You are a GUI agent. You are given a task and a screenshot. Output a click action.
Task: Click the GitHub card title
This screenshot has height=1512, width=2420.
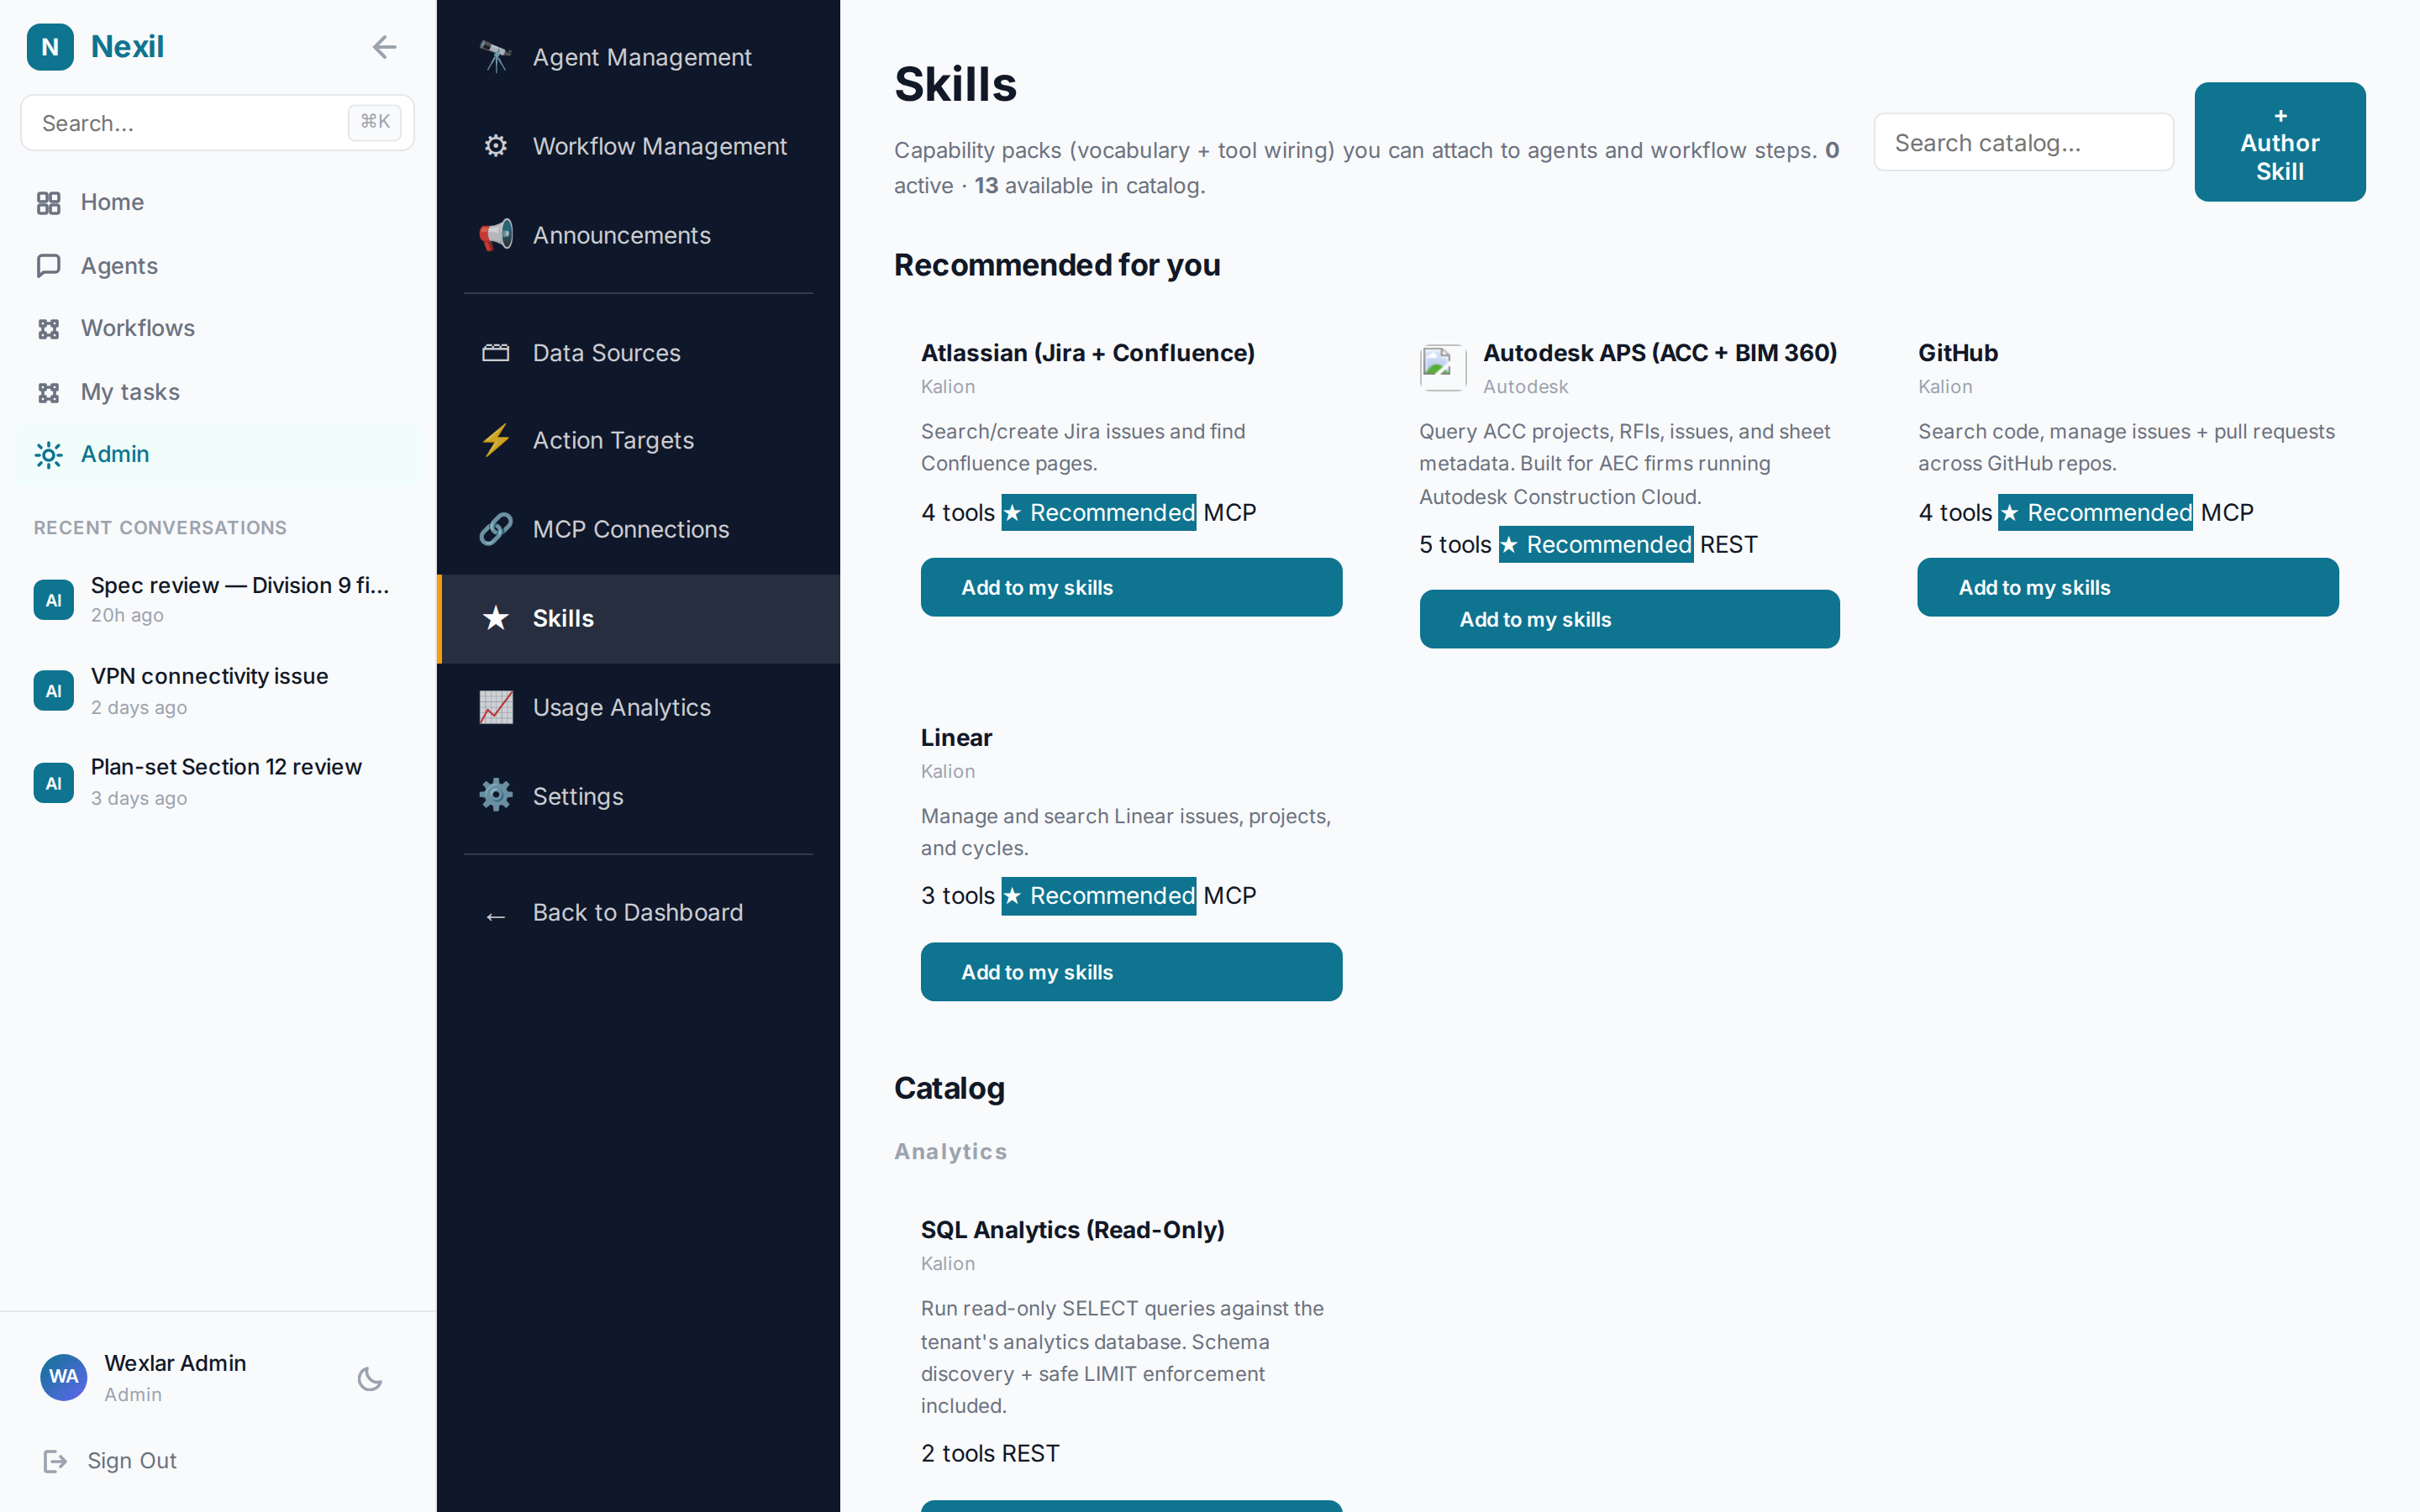tap(1957, 353)
